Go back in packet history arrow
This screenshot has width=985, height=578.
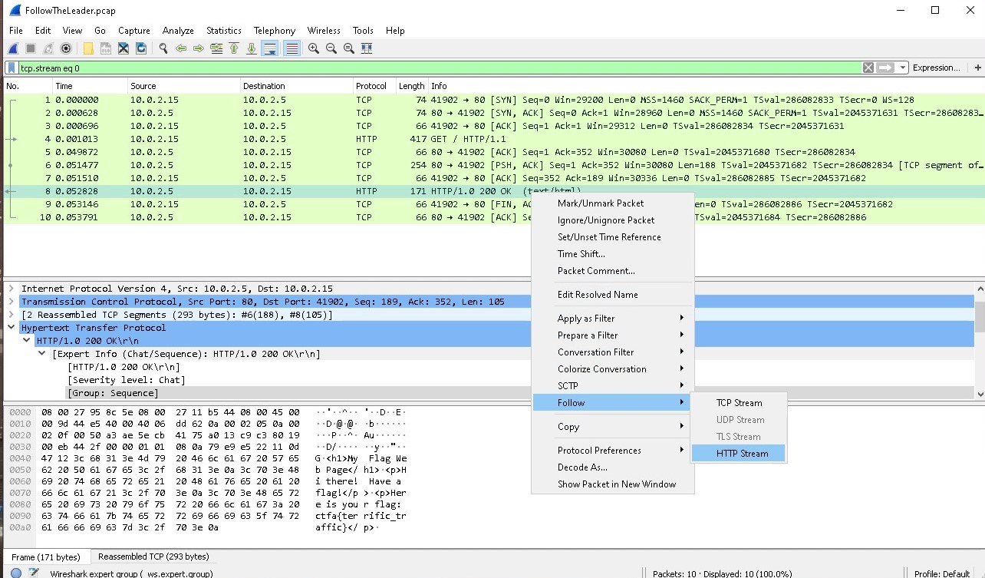tap(181, 48)
